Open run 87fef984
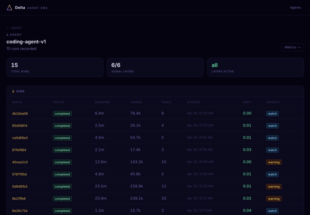Image resolution: width=310 pixels, height=215 pixels. [19, 150]
